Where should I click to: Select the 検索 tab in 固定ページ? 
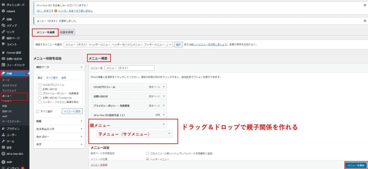64,78
